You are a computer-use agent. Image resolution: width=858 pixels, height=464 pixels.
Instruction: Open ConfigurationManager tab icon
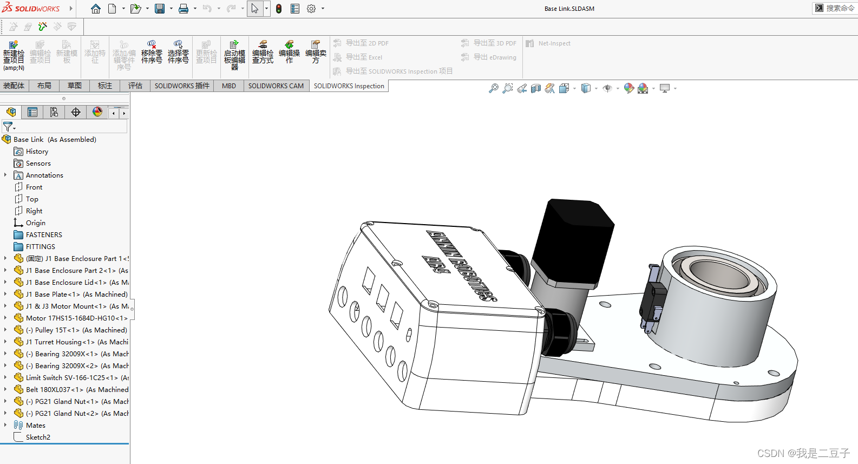pyautogui.click(x=54, y=112)
